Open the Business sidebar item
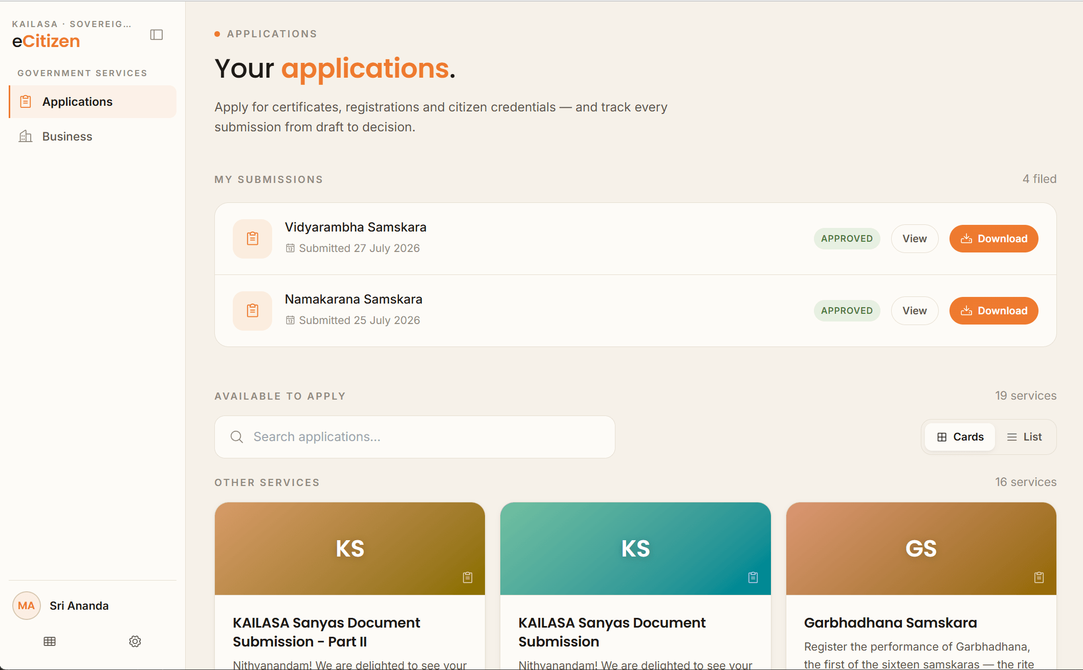 (93, 136)
